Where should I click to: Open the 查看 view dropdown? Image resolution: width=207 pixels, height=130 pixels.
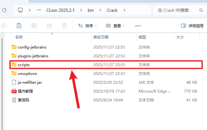[115, 26]
